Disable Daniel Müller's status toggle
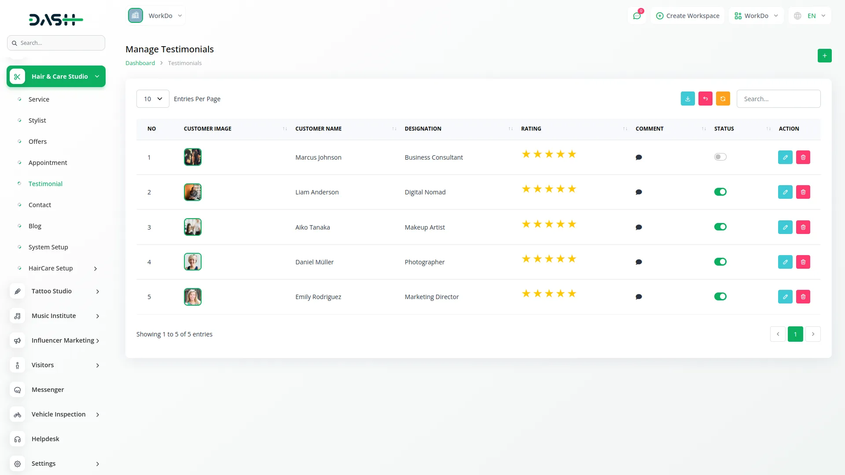 (720, 262)
